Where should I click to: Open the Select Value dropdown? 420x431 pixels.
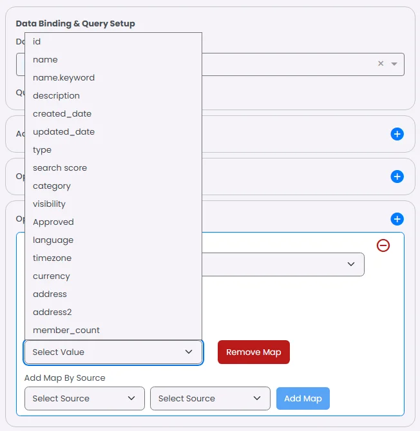[113, 352]
